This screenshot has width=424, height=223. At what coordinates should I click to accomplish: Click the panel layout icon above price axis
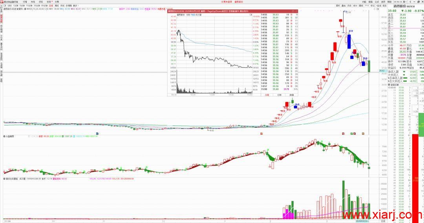coord(378,9)
